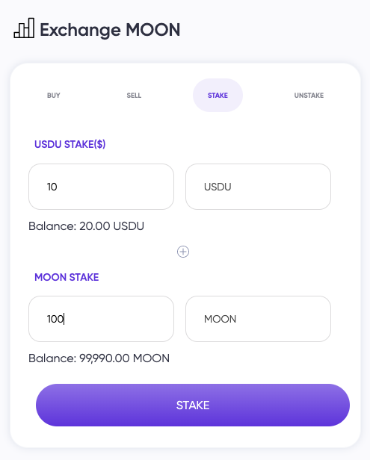370x460 pixels.
Task: Click the Balance label under the USDU field
Action: (x=52, y=226)
